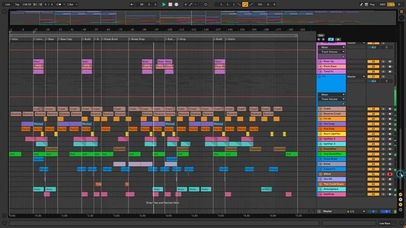Select the Break Drop locator

pos(137,39)
